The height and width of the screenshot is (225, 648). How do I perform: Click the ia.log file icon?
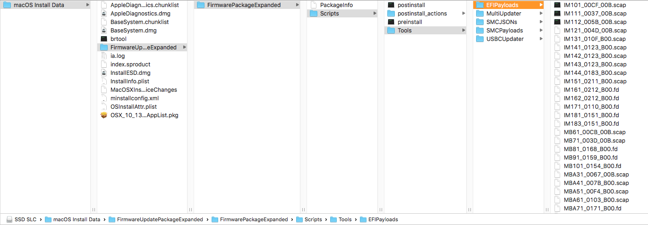tap(104, 56)
